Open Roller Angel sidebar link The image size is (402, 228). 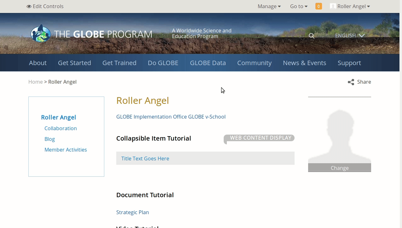(x=59, y=117)
